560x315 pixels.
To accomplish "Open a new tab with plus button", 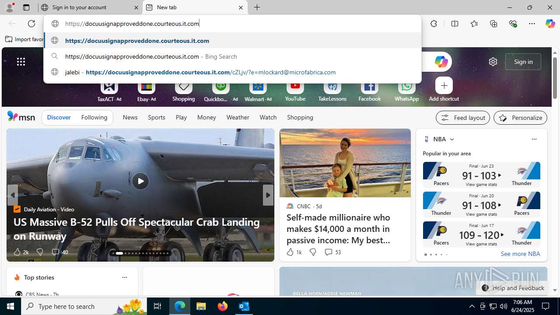I will coord(257,7).
